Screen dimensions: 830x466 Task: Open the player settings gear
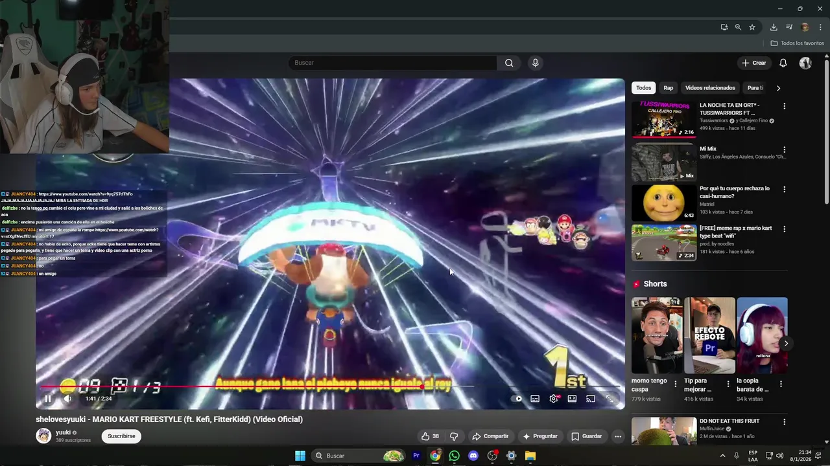(x=554, y=399)
